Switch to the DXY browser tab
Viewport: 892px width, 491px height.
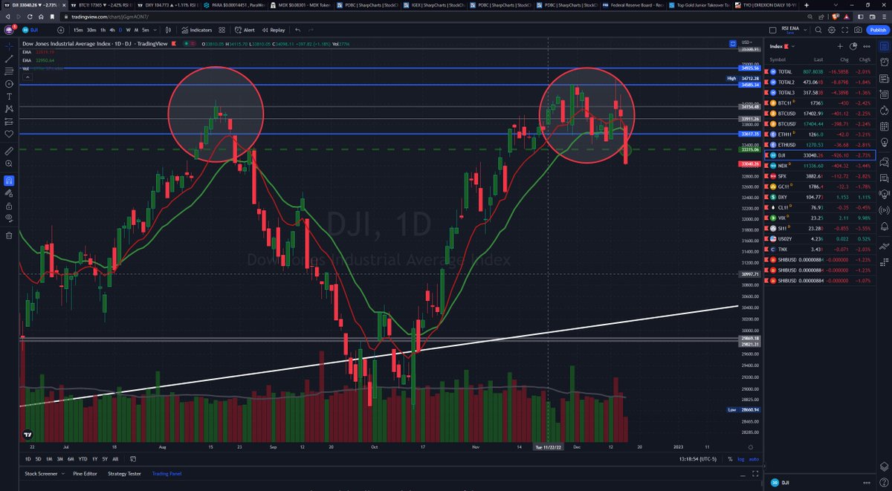(x=167, y=5)
